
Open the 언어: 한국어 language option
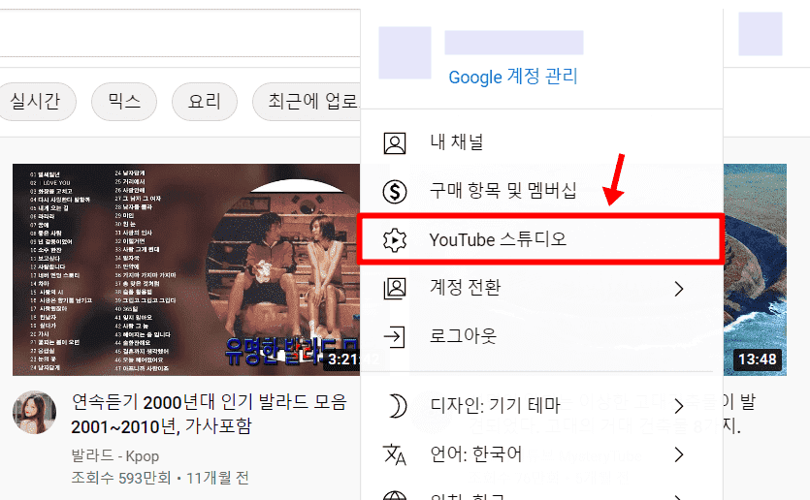pos(541,454)
